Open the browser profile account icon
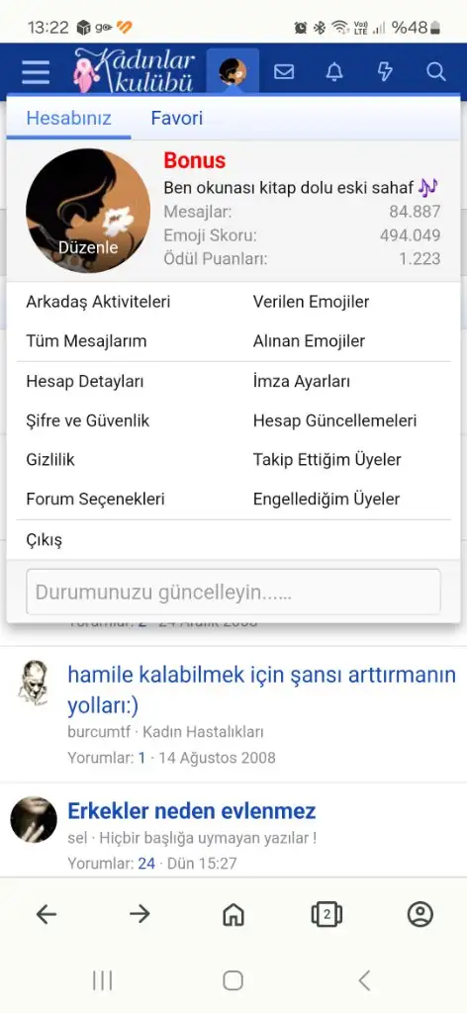This screenshot has height=1013, width=467. click(x=420, y=914)
